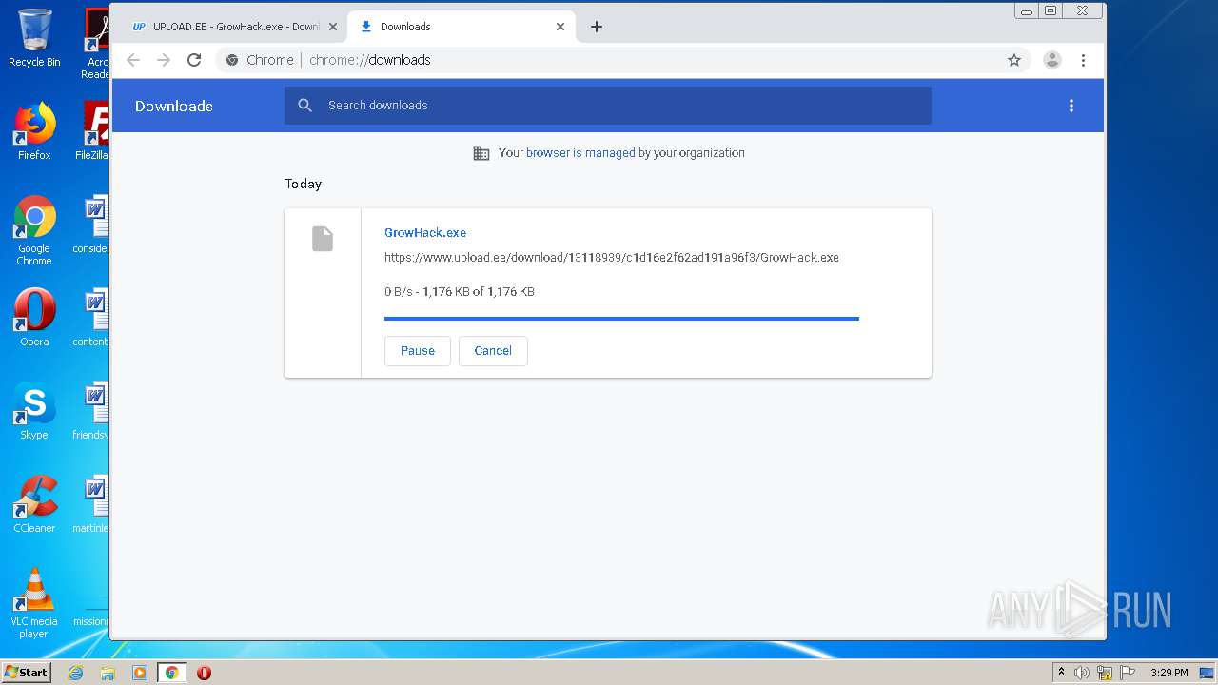Close the Downloads tab

[x=560, y=27]
